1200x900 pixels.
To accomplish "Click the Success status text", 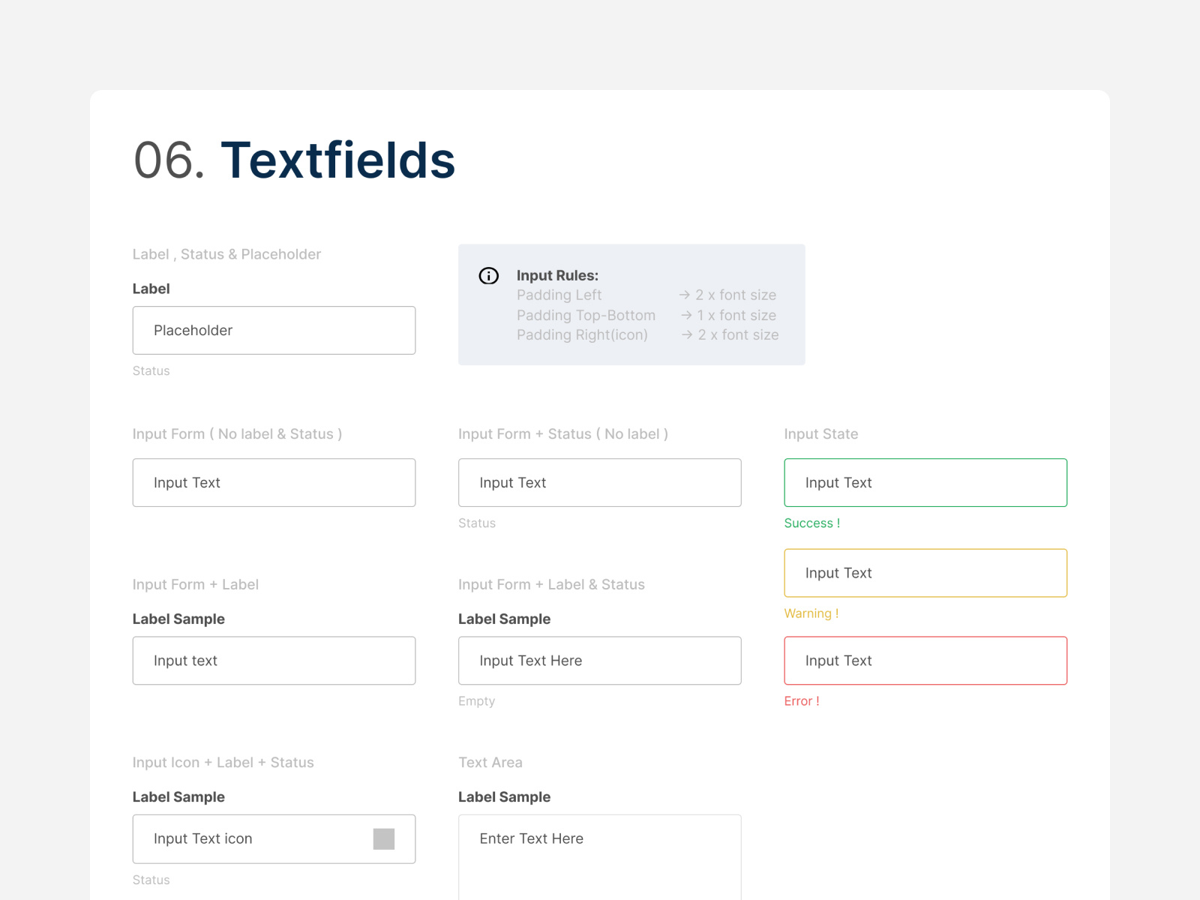I will 812,523.
